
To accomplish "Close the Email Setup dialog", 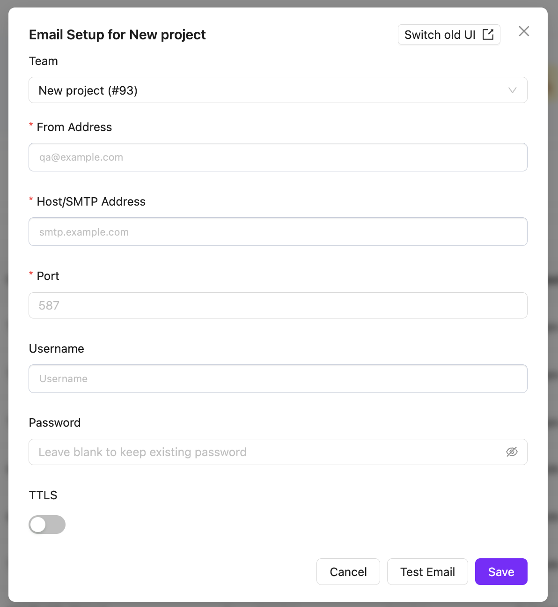I will point(524,31).
